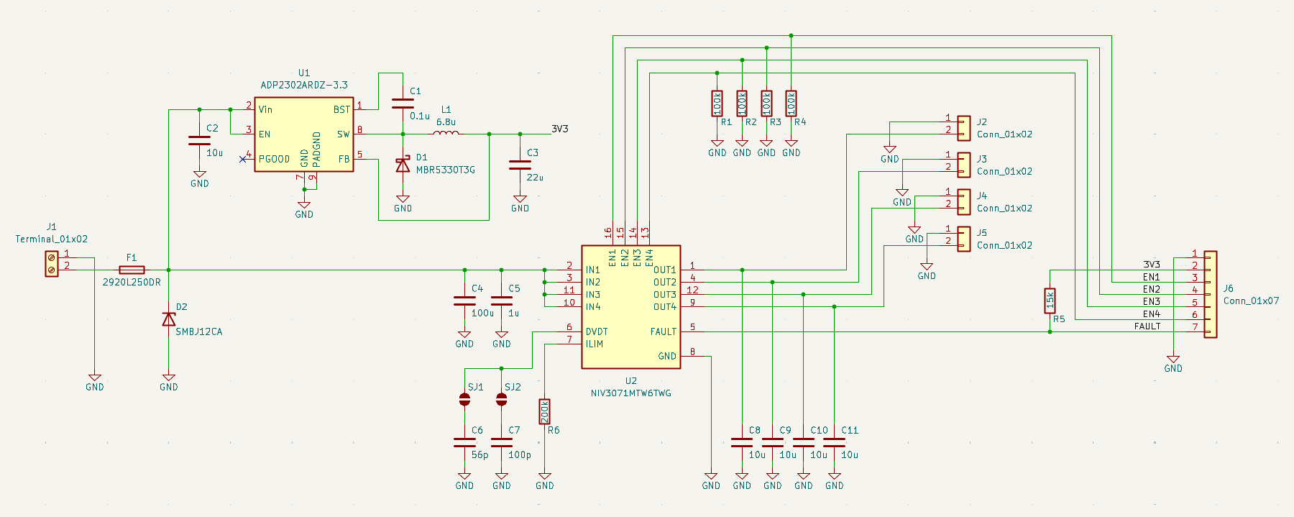
Task: Select the SJ1 solder jumper
Action: [x=464, y=400]
